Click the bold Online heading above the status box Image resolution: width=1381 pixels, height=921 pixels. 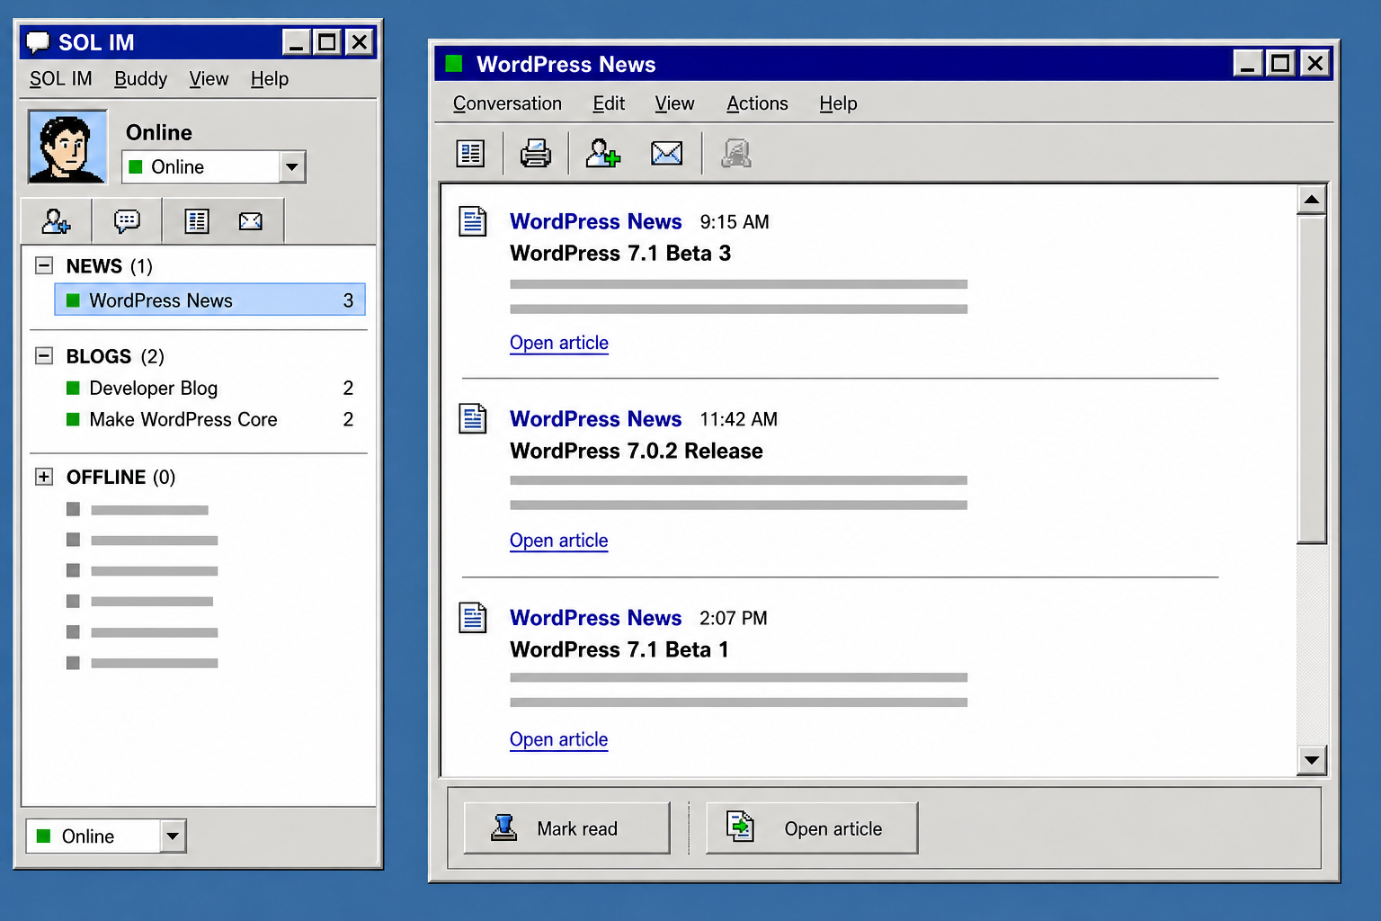pyautogui.click(x=159, y=133)
